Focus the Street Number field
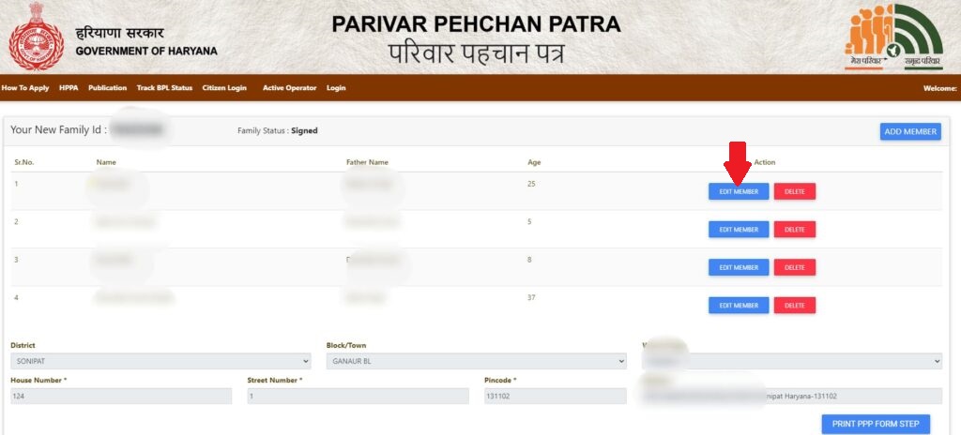This screenshot has height=435, width=961. click(x=358, y=397)
